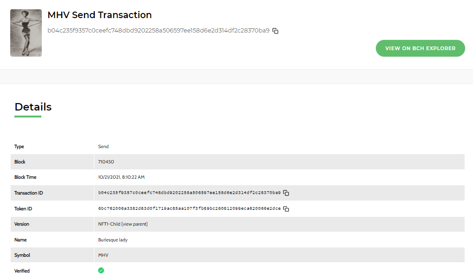Click the MHV Send Transaction heading

pyautogui.click(x=99, y=15)
